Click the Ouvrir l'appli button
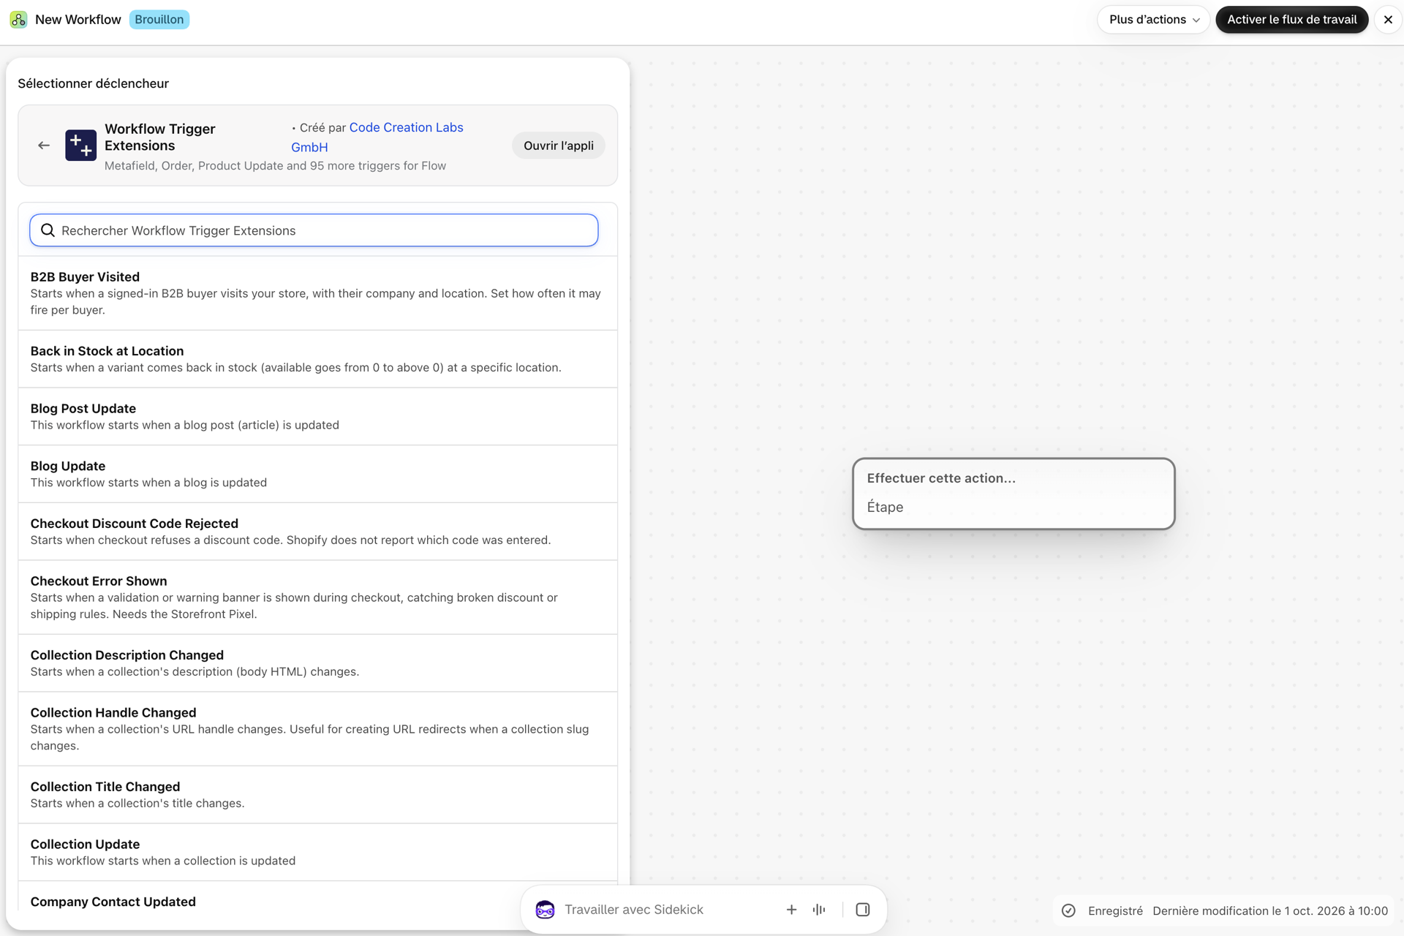The width and height of the screenshot is (1404, 936). (x=559, y=146)
